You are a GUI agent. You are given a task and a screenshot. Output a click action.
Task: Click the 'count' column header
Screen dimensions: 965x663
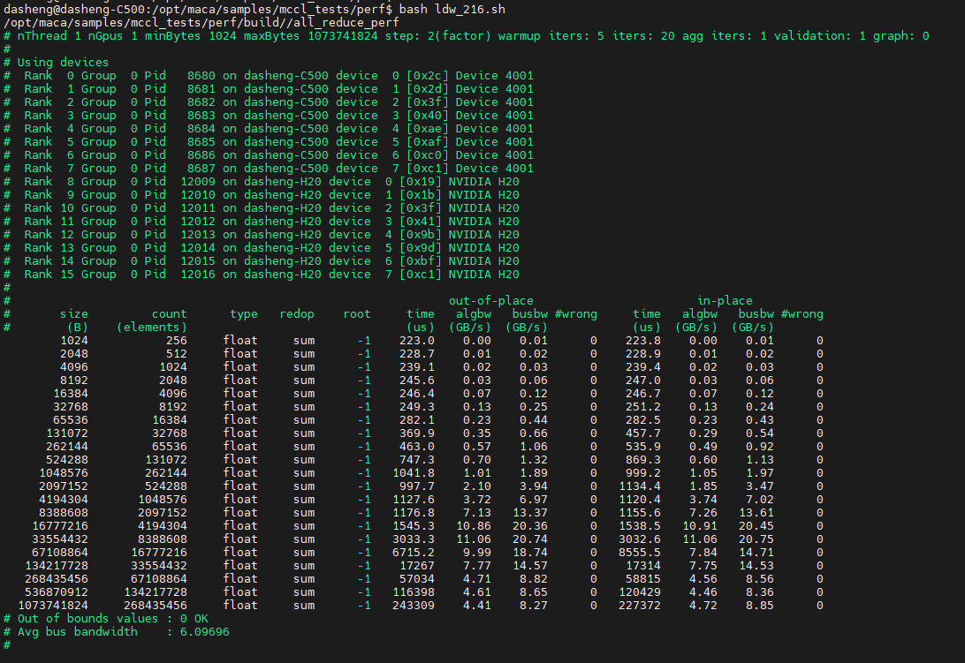(x=170, y=314)
